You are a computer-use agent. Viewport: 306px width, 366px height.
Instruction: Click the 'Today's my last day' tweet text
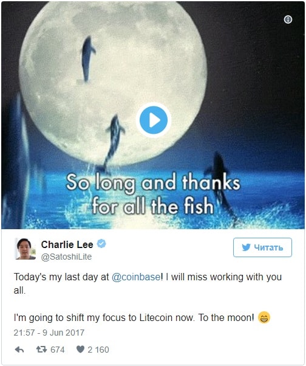56,277
